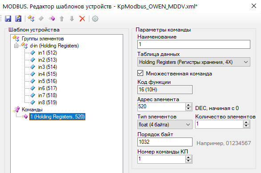
Task: Click the 'DEC, начиная с 0' hint text
Action: point(217,108)
